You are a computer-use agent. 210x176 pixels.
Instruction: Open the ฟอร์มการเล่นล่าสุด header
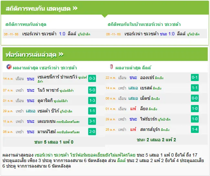[105, 54]
